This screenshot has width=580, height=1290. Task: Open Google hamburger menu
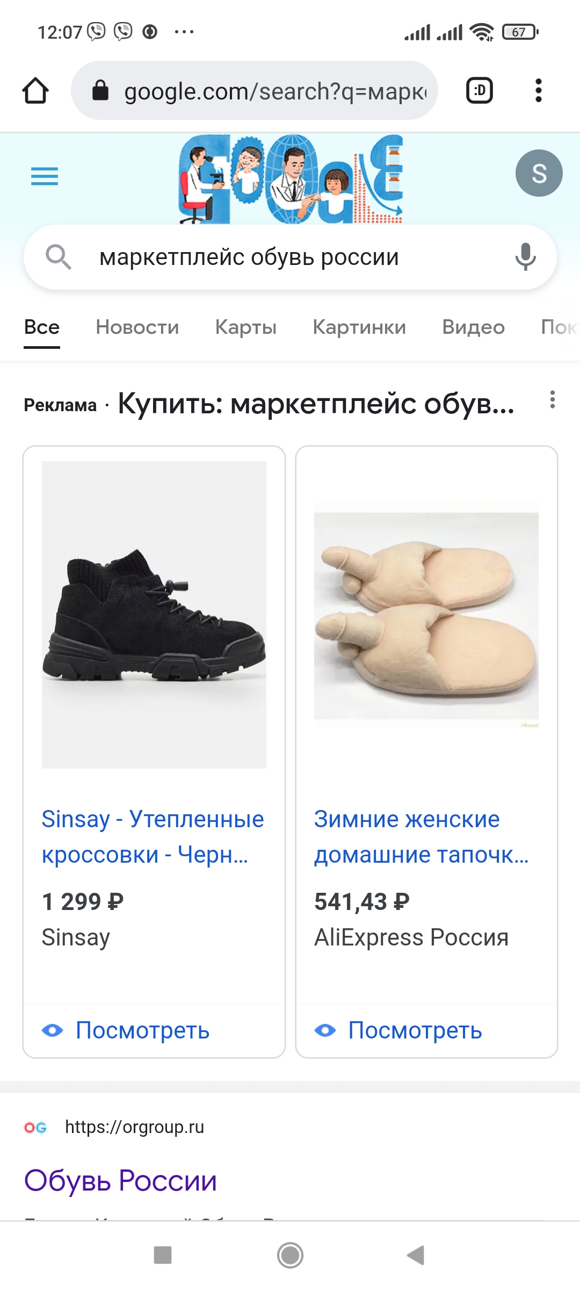(x=45, y=176)
